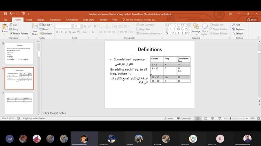Fit slide to current window
The width and height of the screenshot is (261, 146).
[258, 118]
